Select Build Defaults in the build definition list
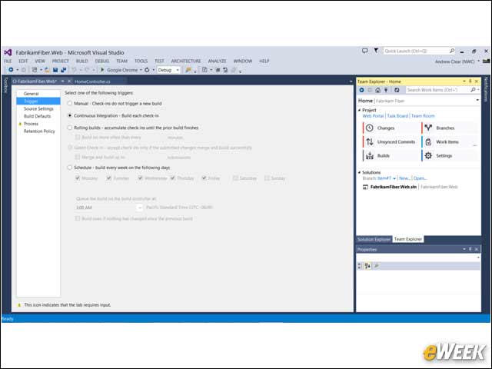 [x=38, y=116]
